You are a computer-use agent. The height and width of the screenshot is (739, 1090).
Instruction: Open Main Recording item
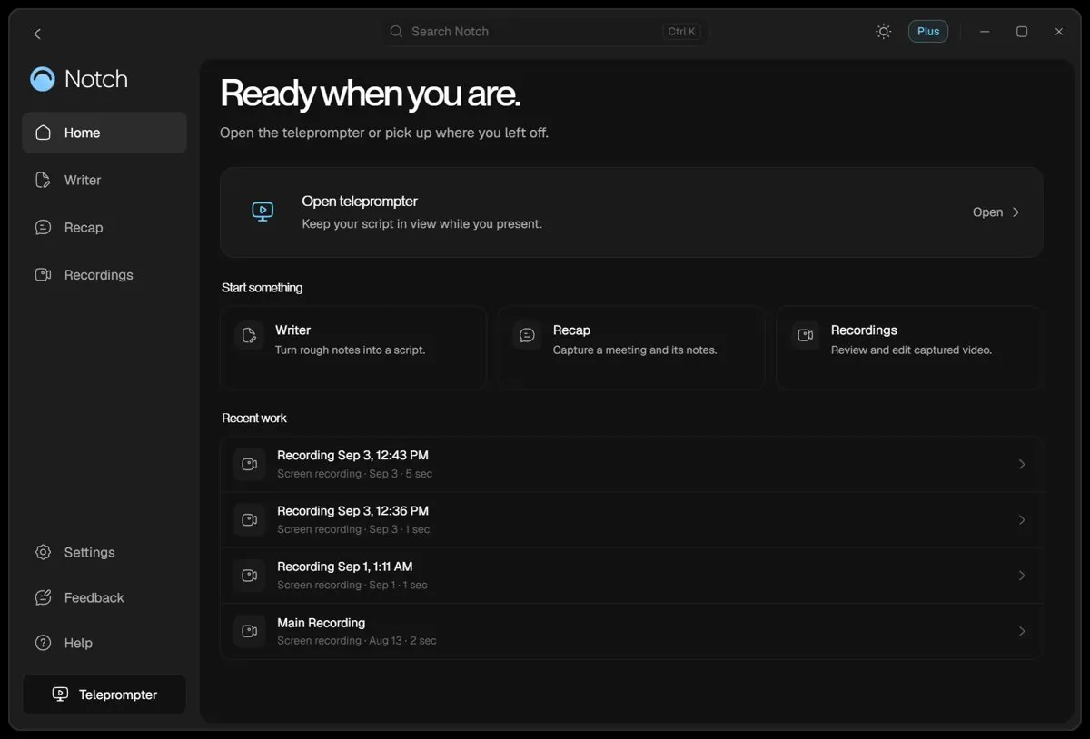(x=631, y=631)
